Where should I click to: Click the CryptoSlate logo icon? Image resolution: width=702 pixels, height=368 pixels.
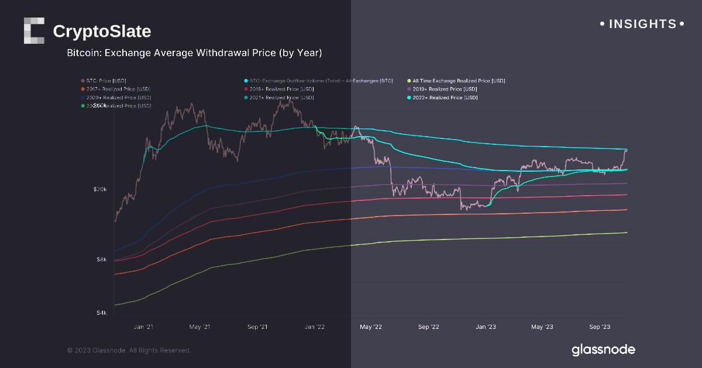34,30
